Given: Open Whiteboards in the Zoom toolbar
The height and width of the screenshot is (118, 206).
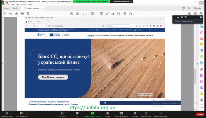Looking at the screenshot, I should click(x=160, y=114).
